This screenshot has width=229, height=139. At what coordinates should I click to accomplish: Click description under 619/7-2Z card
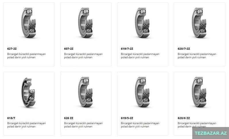[x=140, y=56]
